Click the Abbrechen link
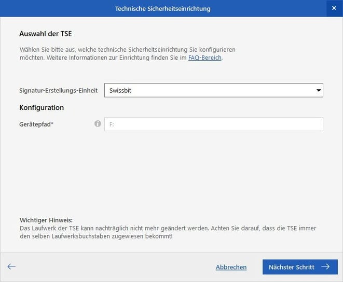The image size is (343, 282). point(231,267)
